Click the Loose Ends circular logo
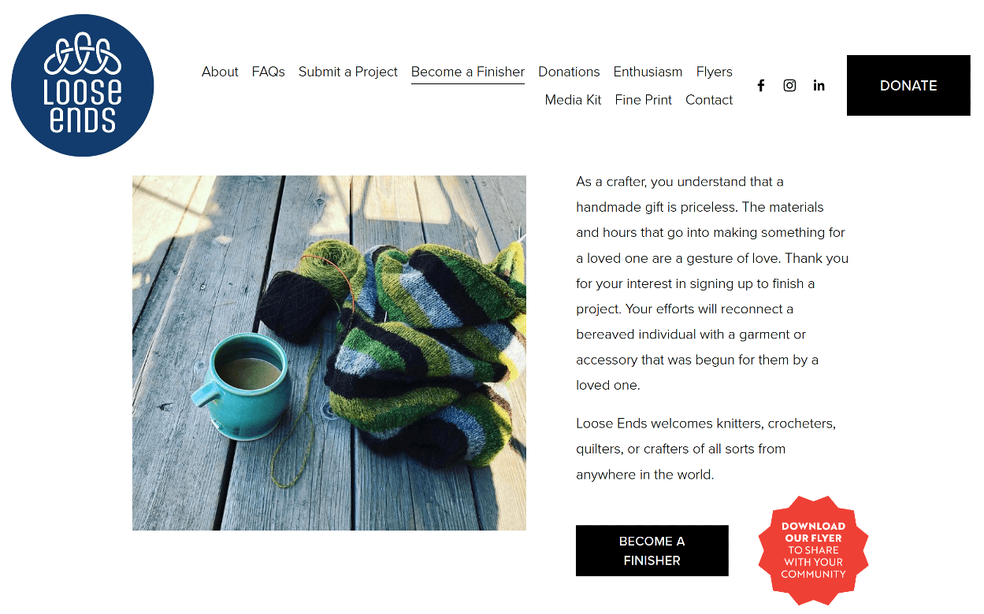 83,85
